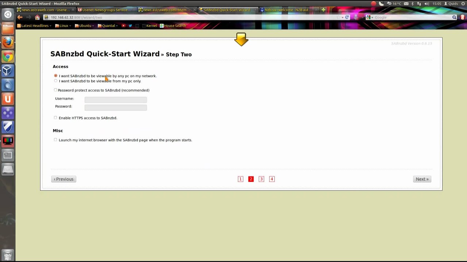Click the red recording indicator in top panel
The image size is (467, 262).
click(374, 4)
